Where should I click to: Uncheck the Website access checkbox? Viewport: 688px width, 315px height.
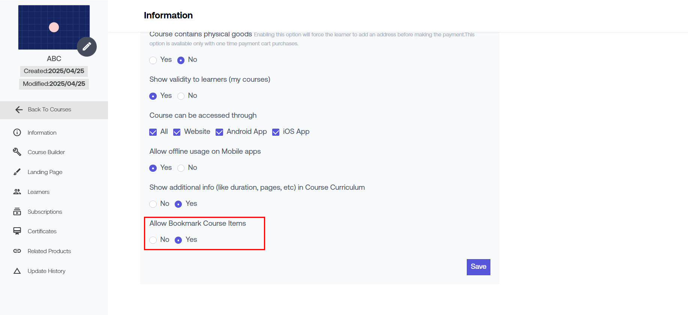(x=177, y=132)
